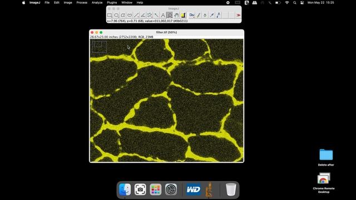356x200 pixels.
Task: Open the More Tools menu arrows
Action: (238, 15)
